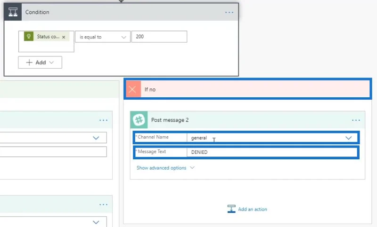Click the Slack icon on Post message 2
377x227 pixels.
click(139, 120)
